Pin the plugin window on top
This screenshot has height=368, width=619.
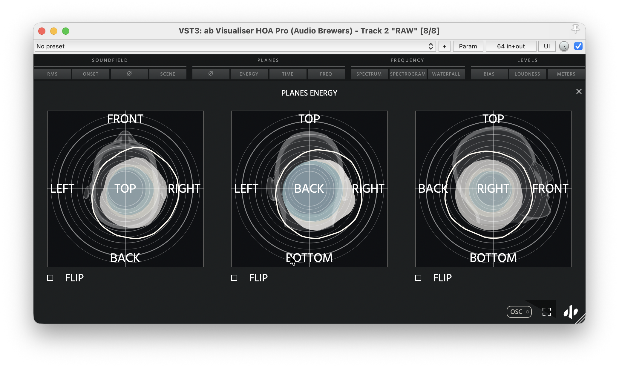(576, 29)
